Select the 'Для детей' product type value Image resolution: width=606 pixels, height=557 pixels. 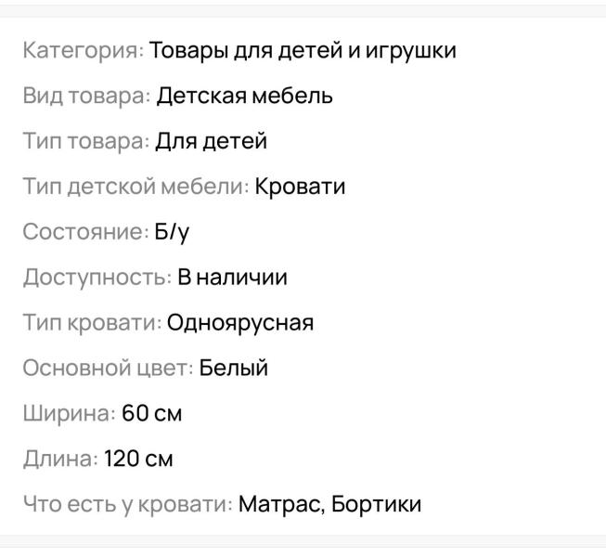click(x=211, y=141)
